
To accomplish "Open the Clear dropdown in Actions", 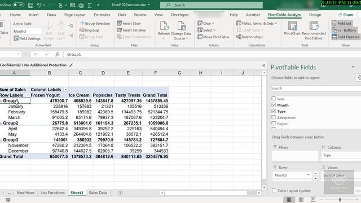I will 206,23.
